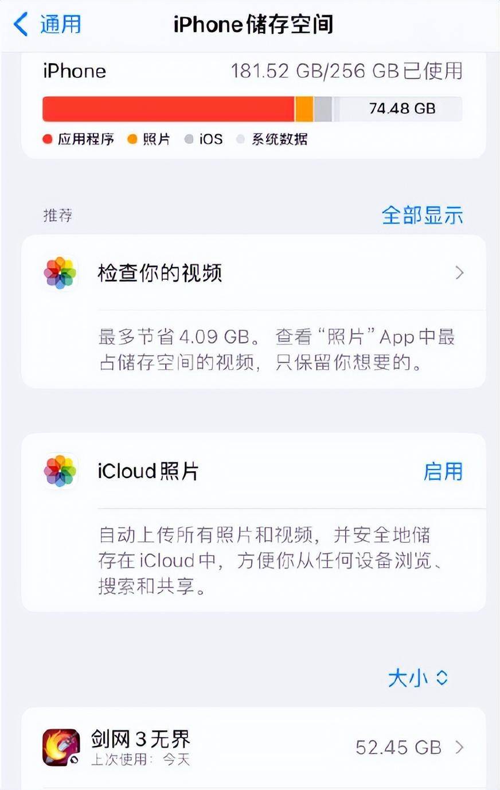Tap the red apps segment of storage bar
This screenshot has height=790, width=500.
(x=169, y=109)
